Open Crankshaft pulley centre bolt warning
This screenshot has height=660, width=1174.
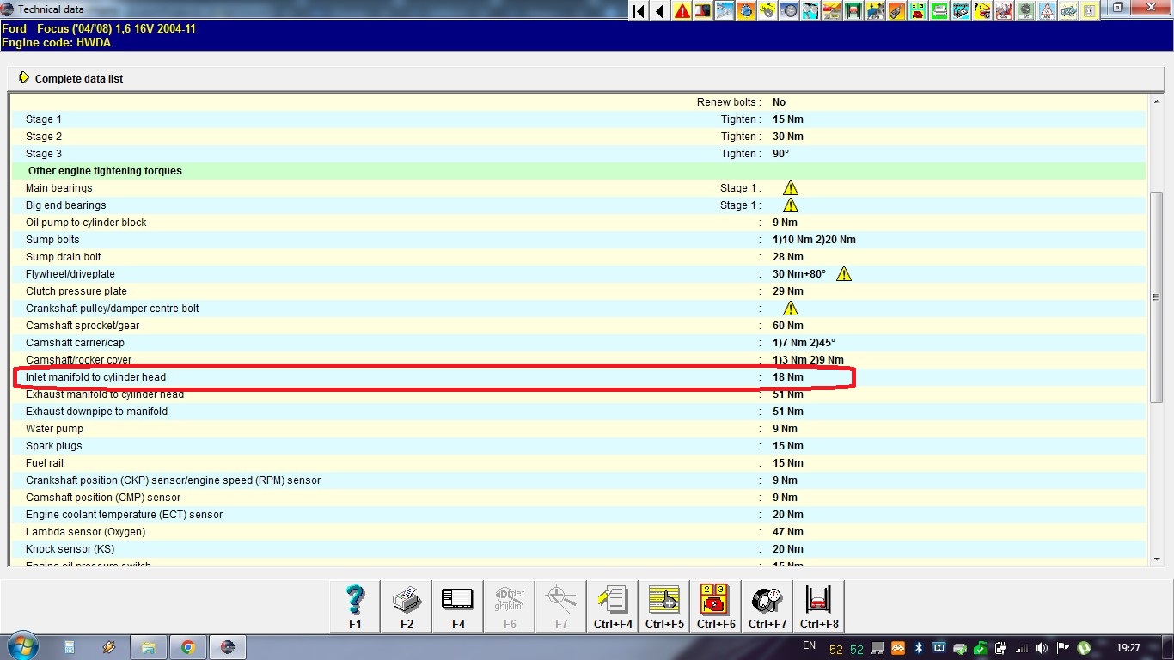point(790,309)
